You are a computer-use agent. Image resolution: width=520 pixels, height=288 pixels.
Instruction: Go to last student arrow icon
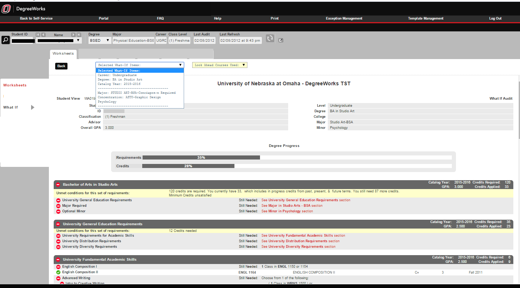point(79,35)
